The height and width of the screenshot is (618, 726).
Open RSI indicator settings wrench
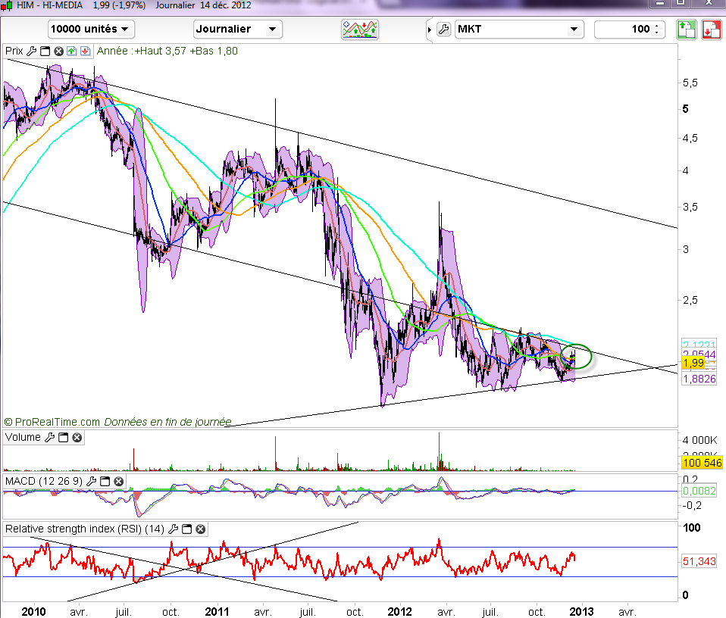pos(174,529)
